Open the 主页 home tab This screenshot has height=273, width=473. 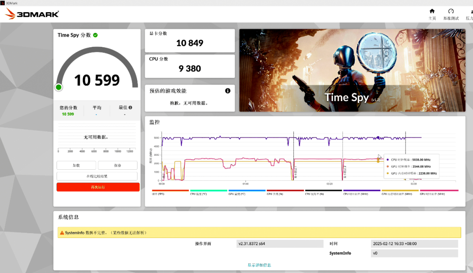(x=432, y=14)
